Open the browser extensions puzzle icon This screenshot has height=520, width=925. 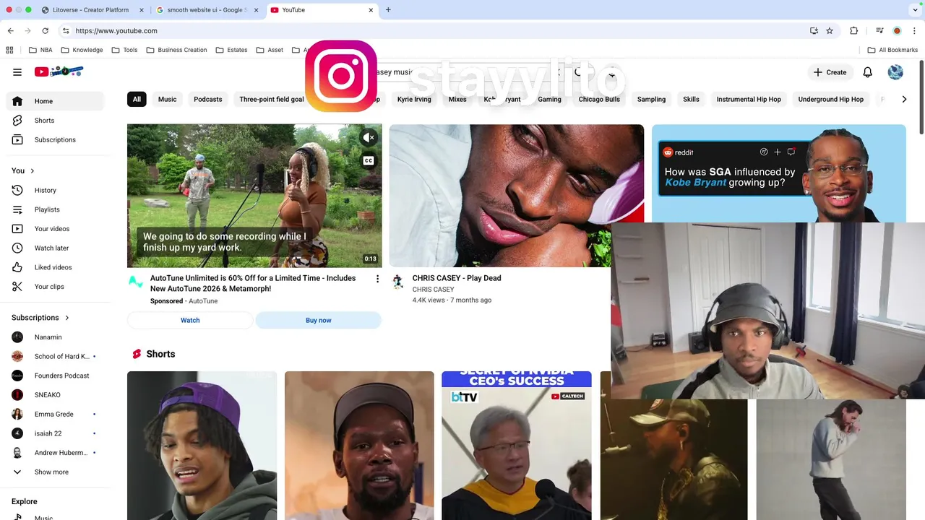(853, 31)
